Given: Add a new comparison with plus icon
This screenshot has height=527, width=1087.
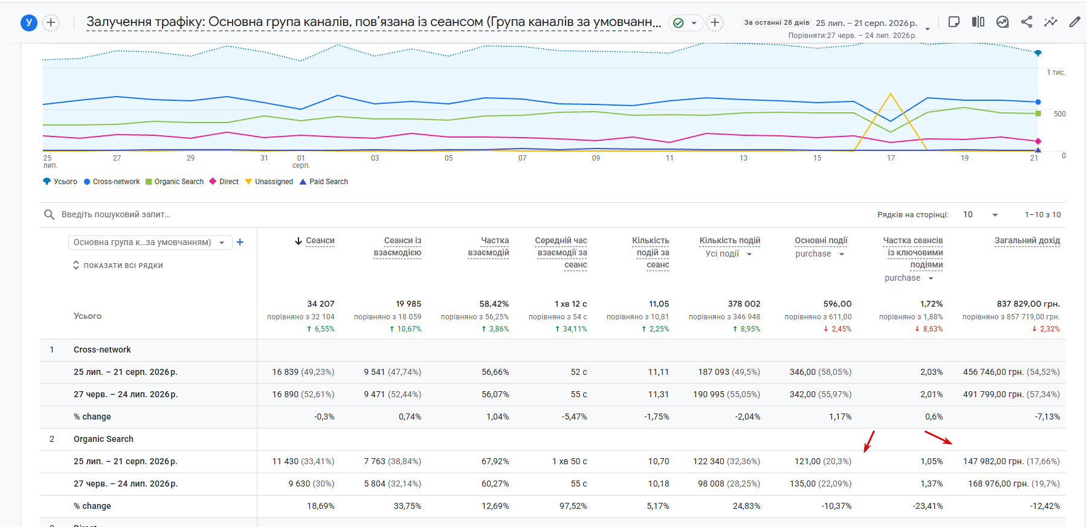Looking at the screenshot, I should (51, 23).
